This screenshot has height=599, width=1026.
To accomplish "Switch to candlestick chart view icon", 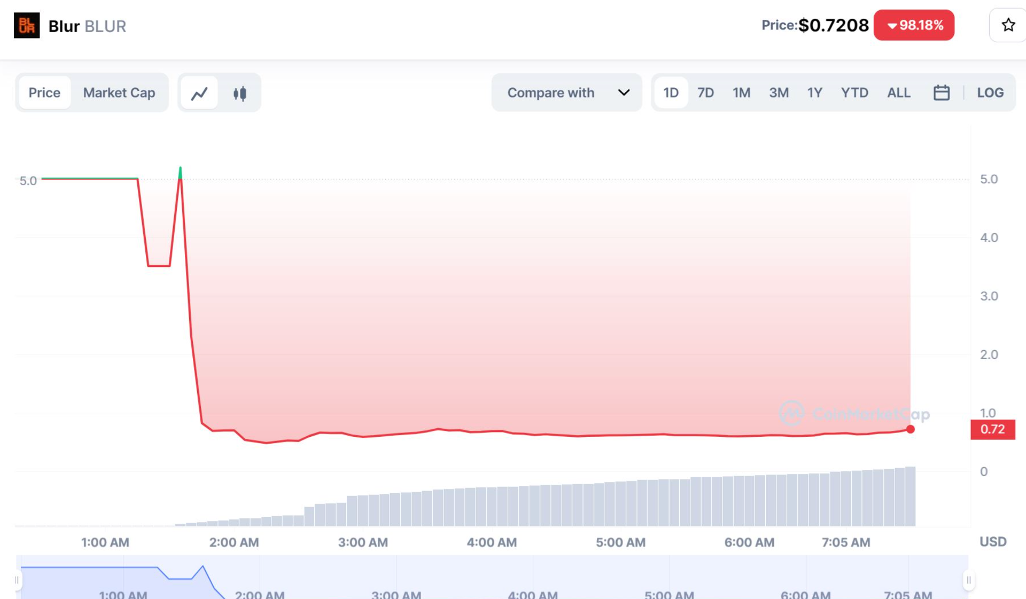I will pos(240,93).
